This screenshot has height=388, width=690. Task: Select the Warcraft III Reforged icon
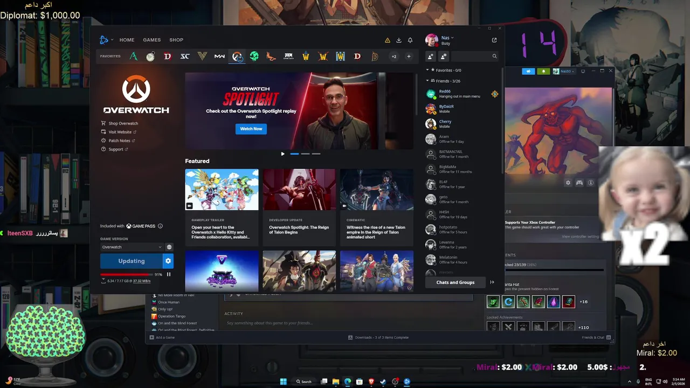[x=340, y=56]
